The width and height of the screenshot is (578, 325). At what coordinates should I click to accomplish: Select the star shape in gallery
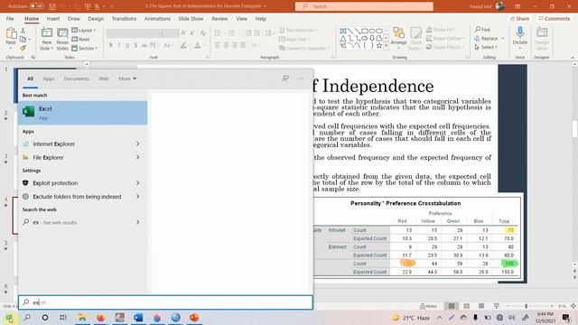click(379, 45)
